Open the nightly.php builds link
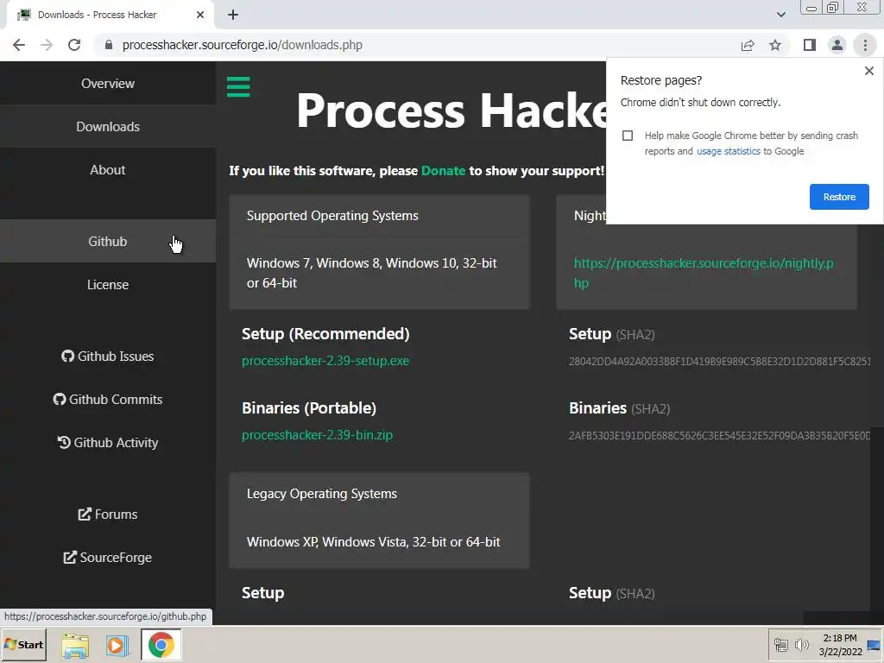The height and width of the screenshot is (663, 884). (704, 273)
